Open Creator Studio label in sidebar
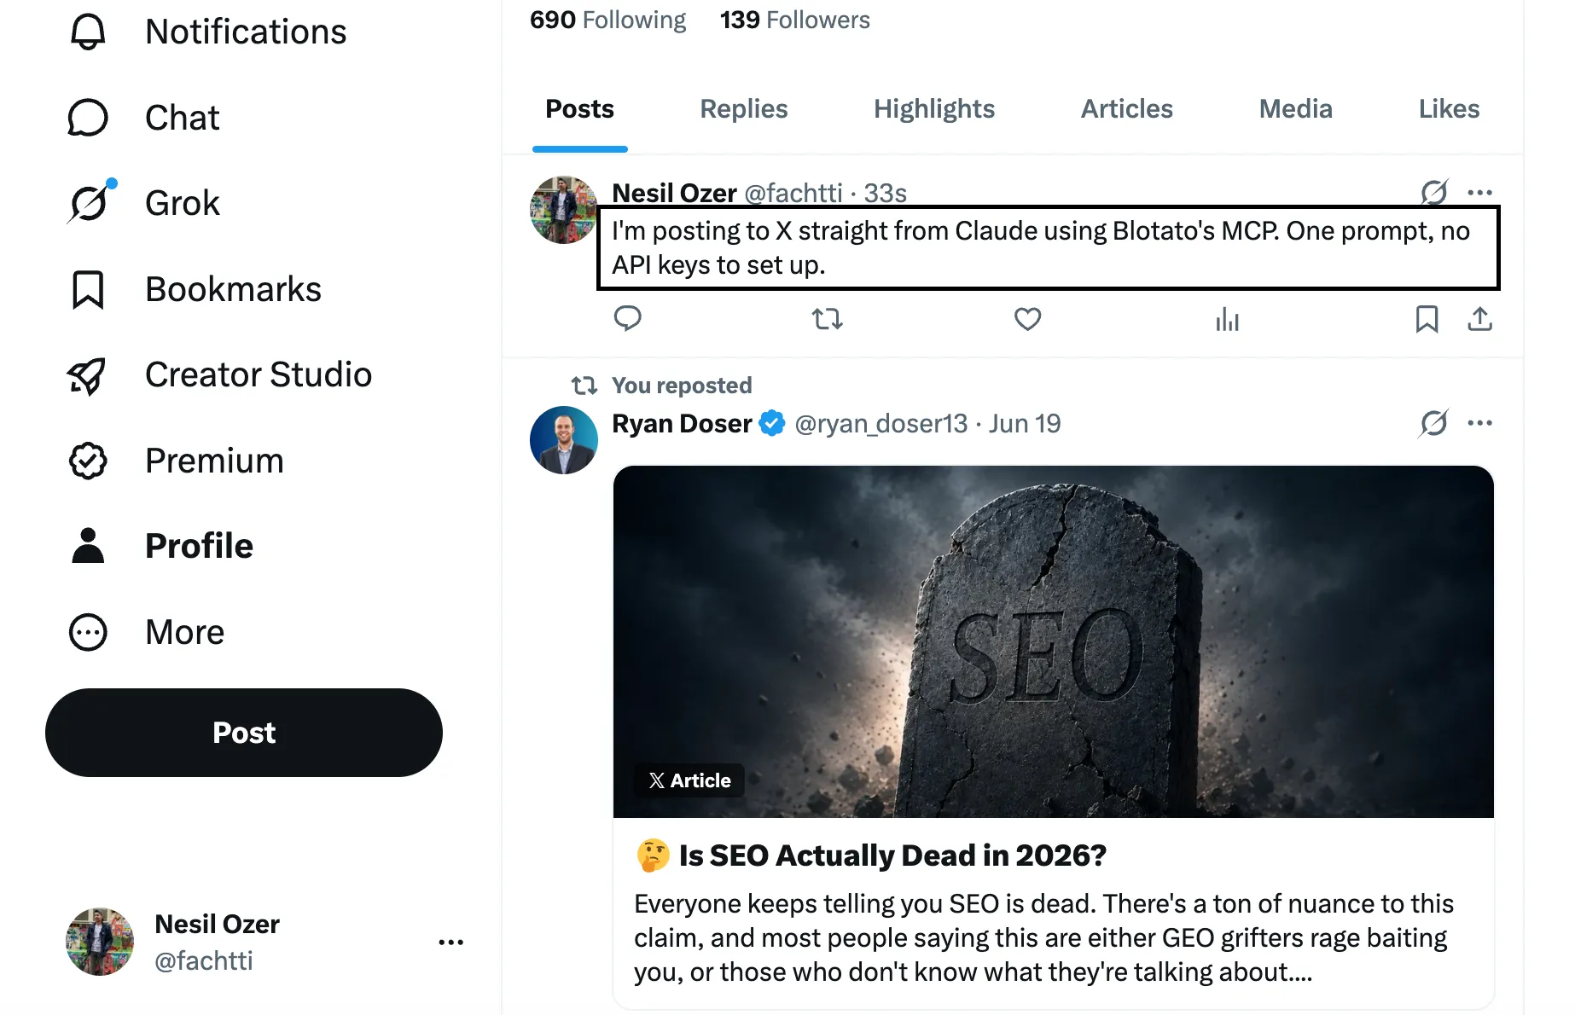 (259, 374)
